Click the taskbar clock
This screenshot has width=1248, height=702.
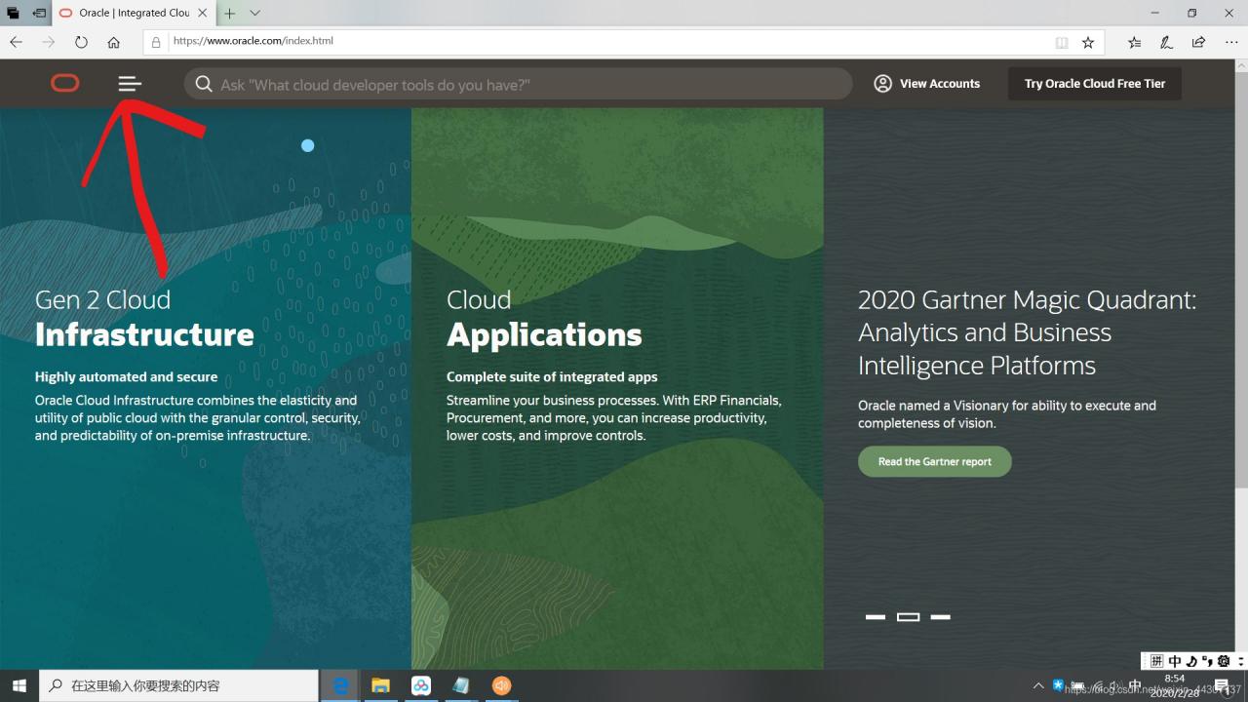coord(1175,685)
